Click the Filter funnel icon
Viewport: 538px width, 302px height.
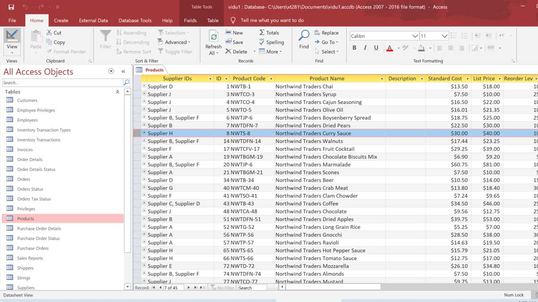point(105,36)
